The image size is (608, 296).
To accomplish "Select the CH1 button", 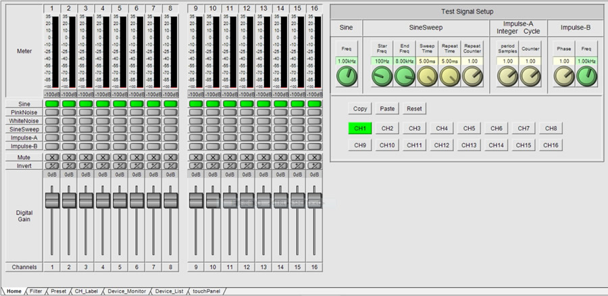I will [x=360, y=129].
